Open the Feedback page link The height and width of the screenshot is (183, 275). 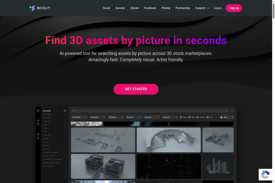(x=150, y=8)
